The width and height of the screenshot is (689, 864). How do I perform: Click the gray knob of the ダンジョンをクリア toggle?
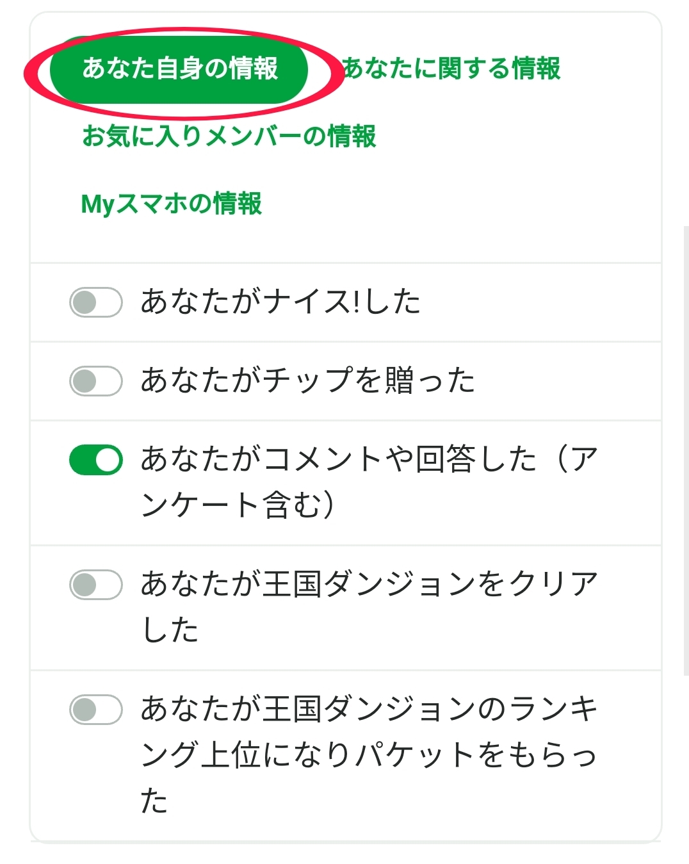[84, 585]
